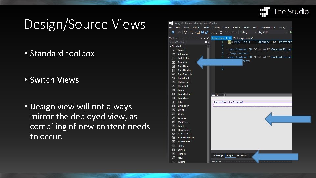Pick the Label control icon
Viewport: 316px width, 178px height.
pyautogui.click(x=173, y=102)
